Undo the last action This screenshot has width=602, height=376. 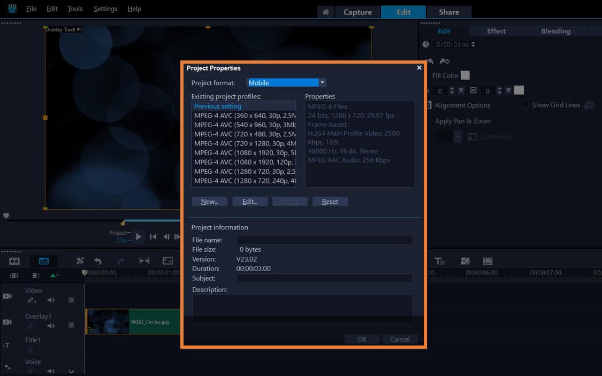[x=97, y=260]
